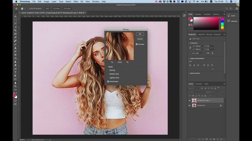Switch to the Swatches tab
The height and width of the screenshot is (141, 252).
click(198, 14)
